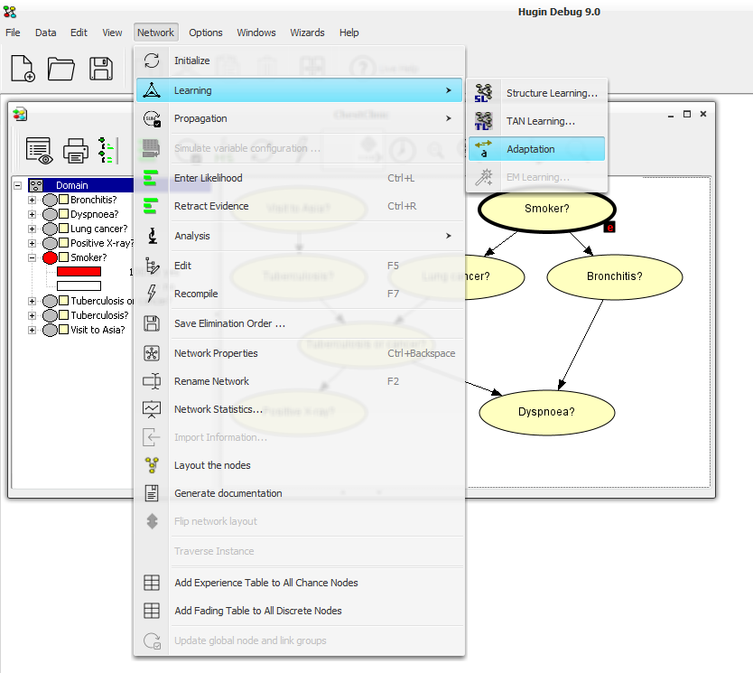The width and height of the screenshot is (753, 673).
Task: Collapse the Smoker? tree node
Action: tap(32, 257)
